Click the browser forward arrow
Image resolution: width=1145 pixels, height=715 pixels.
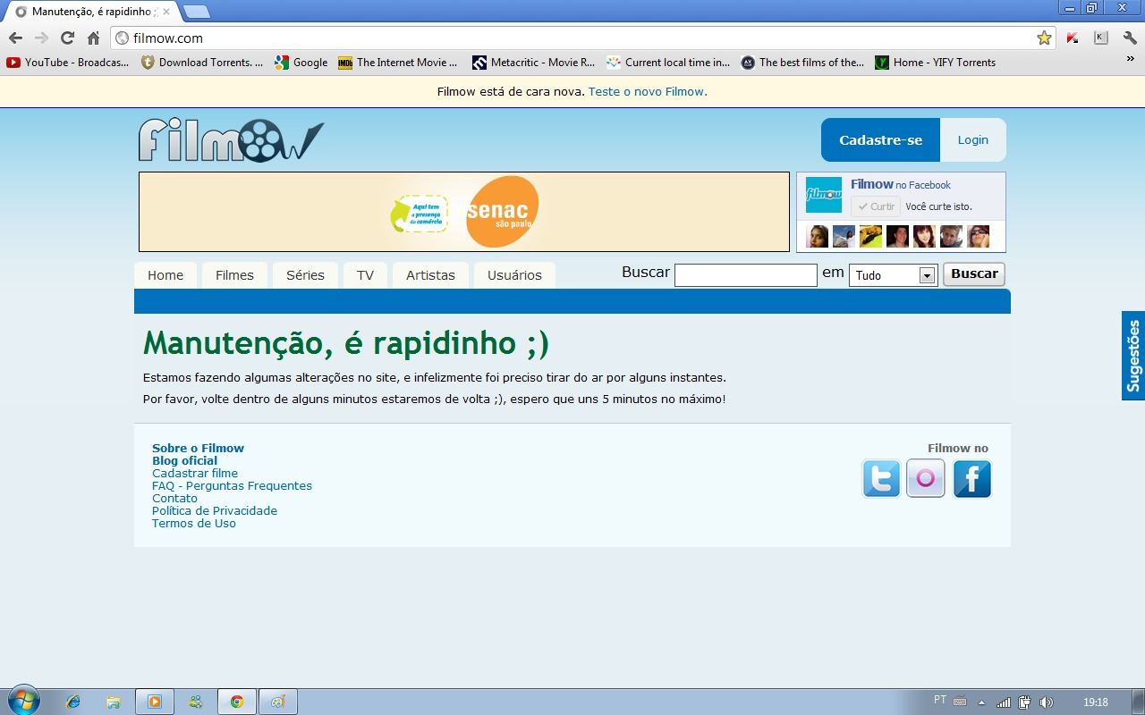click(x=41, y=38)
